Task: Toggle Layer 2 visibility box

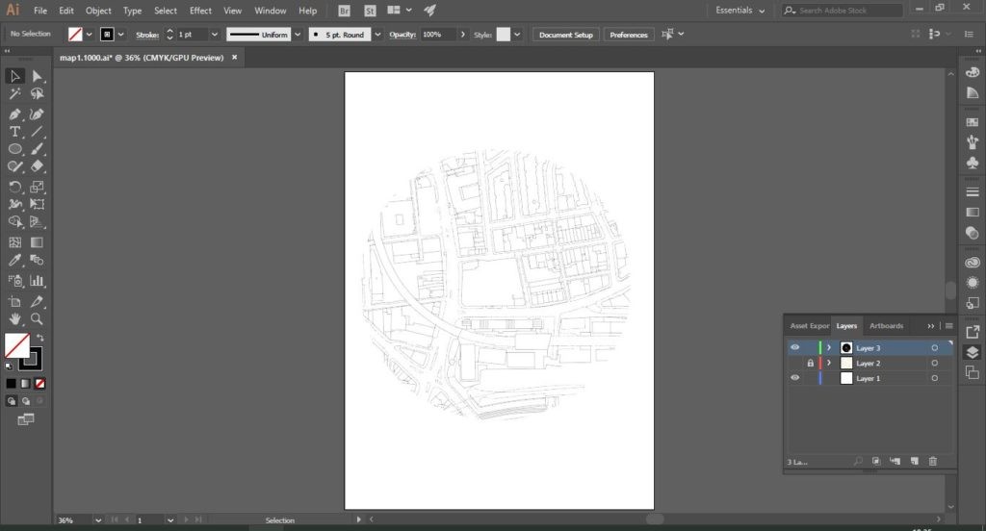Action: pos(794,364)
